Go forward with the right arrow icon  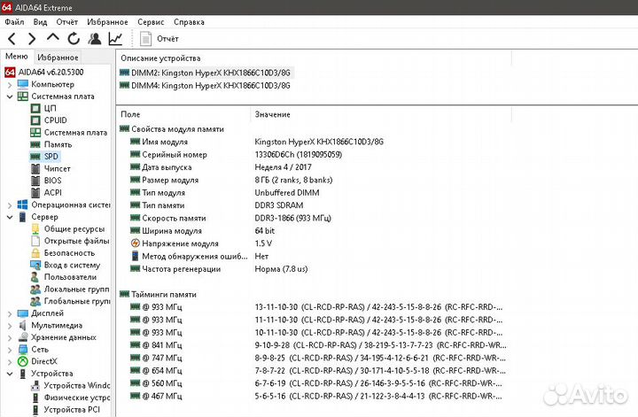pos(32,39)
